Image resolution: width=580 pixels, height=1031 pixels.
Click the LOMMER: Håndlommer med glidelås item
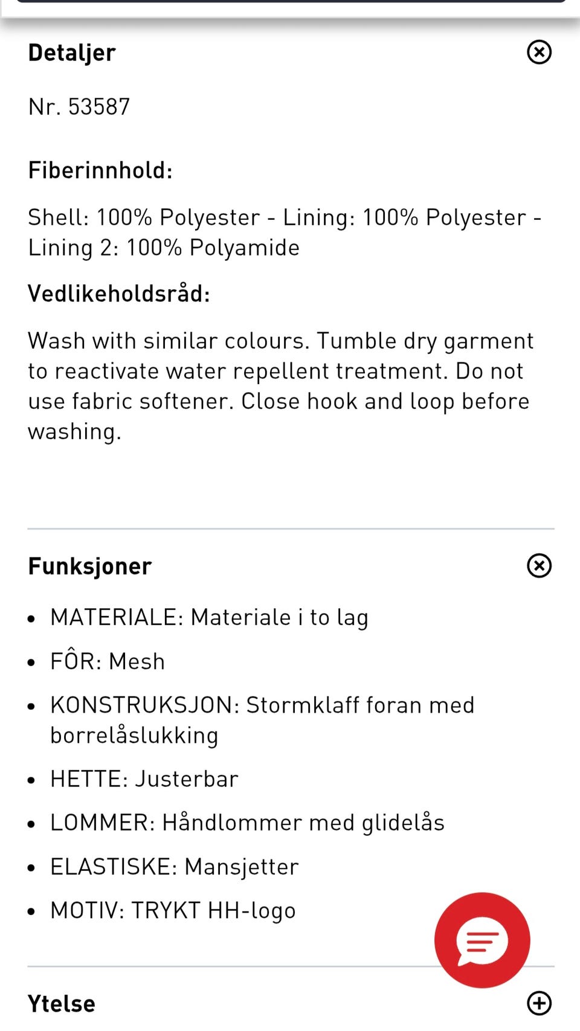(247, 823)
